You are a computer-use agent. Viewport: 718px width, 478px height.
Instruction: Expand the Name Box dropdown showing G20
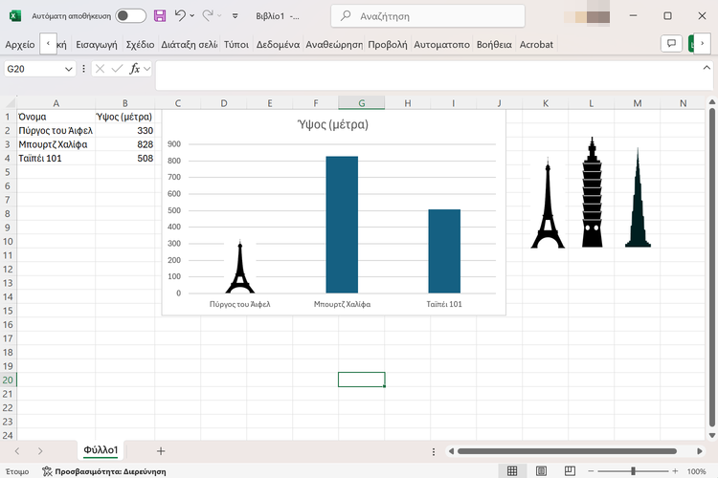[68, 69]
